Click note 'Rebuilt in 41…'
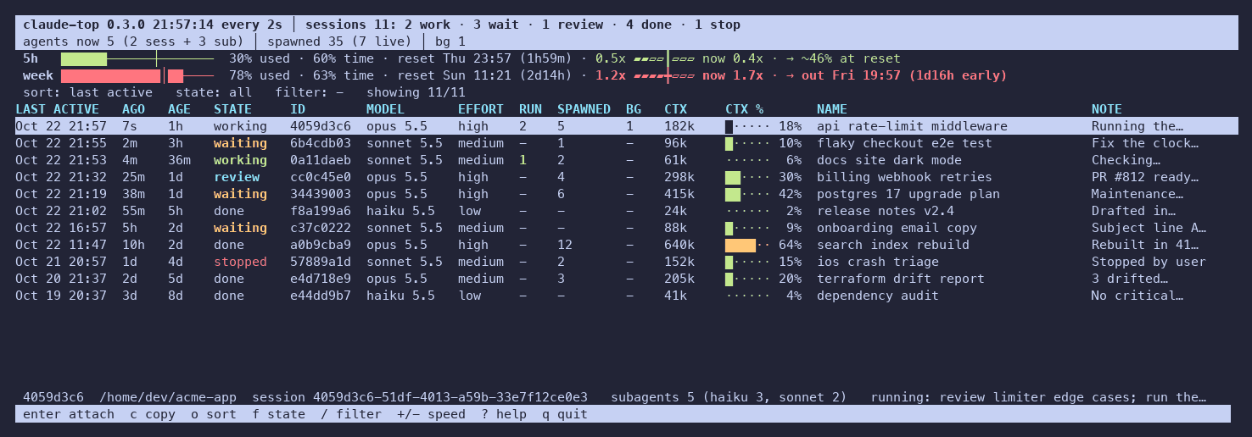This screenshot has width=1252, height=437. pos(1145,245)
